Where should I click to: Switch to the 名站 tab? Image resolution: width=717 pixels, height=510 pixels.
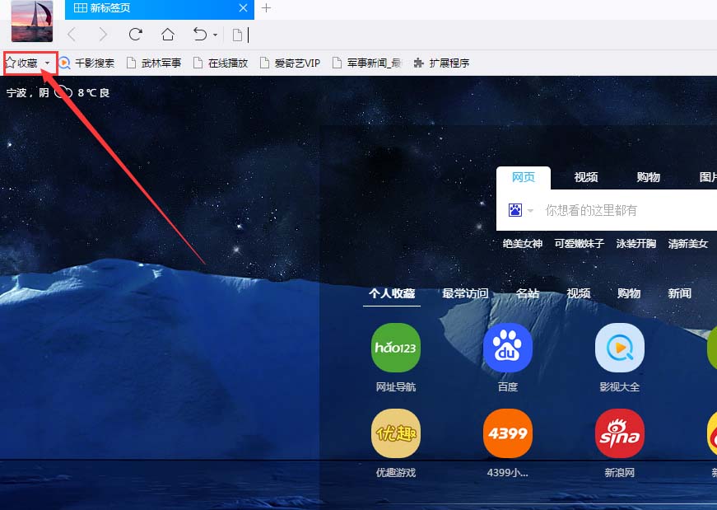click(528, 293)
